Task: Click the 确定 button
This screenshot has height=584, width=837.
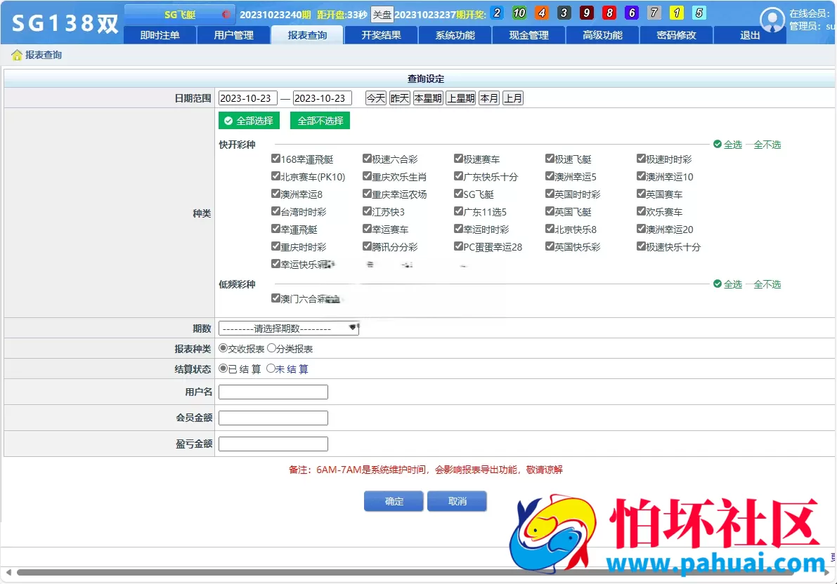Action: pos(394,501)
